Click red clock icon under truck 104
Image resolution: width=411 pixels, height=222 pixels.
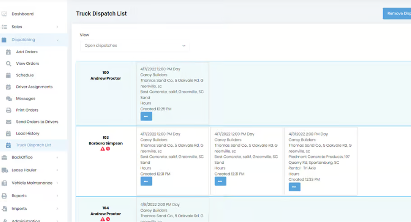pos(108,219)
